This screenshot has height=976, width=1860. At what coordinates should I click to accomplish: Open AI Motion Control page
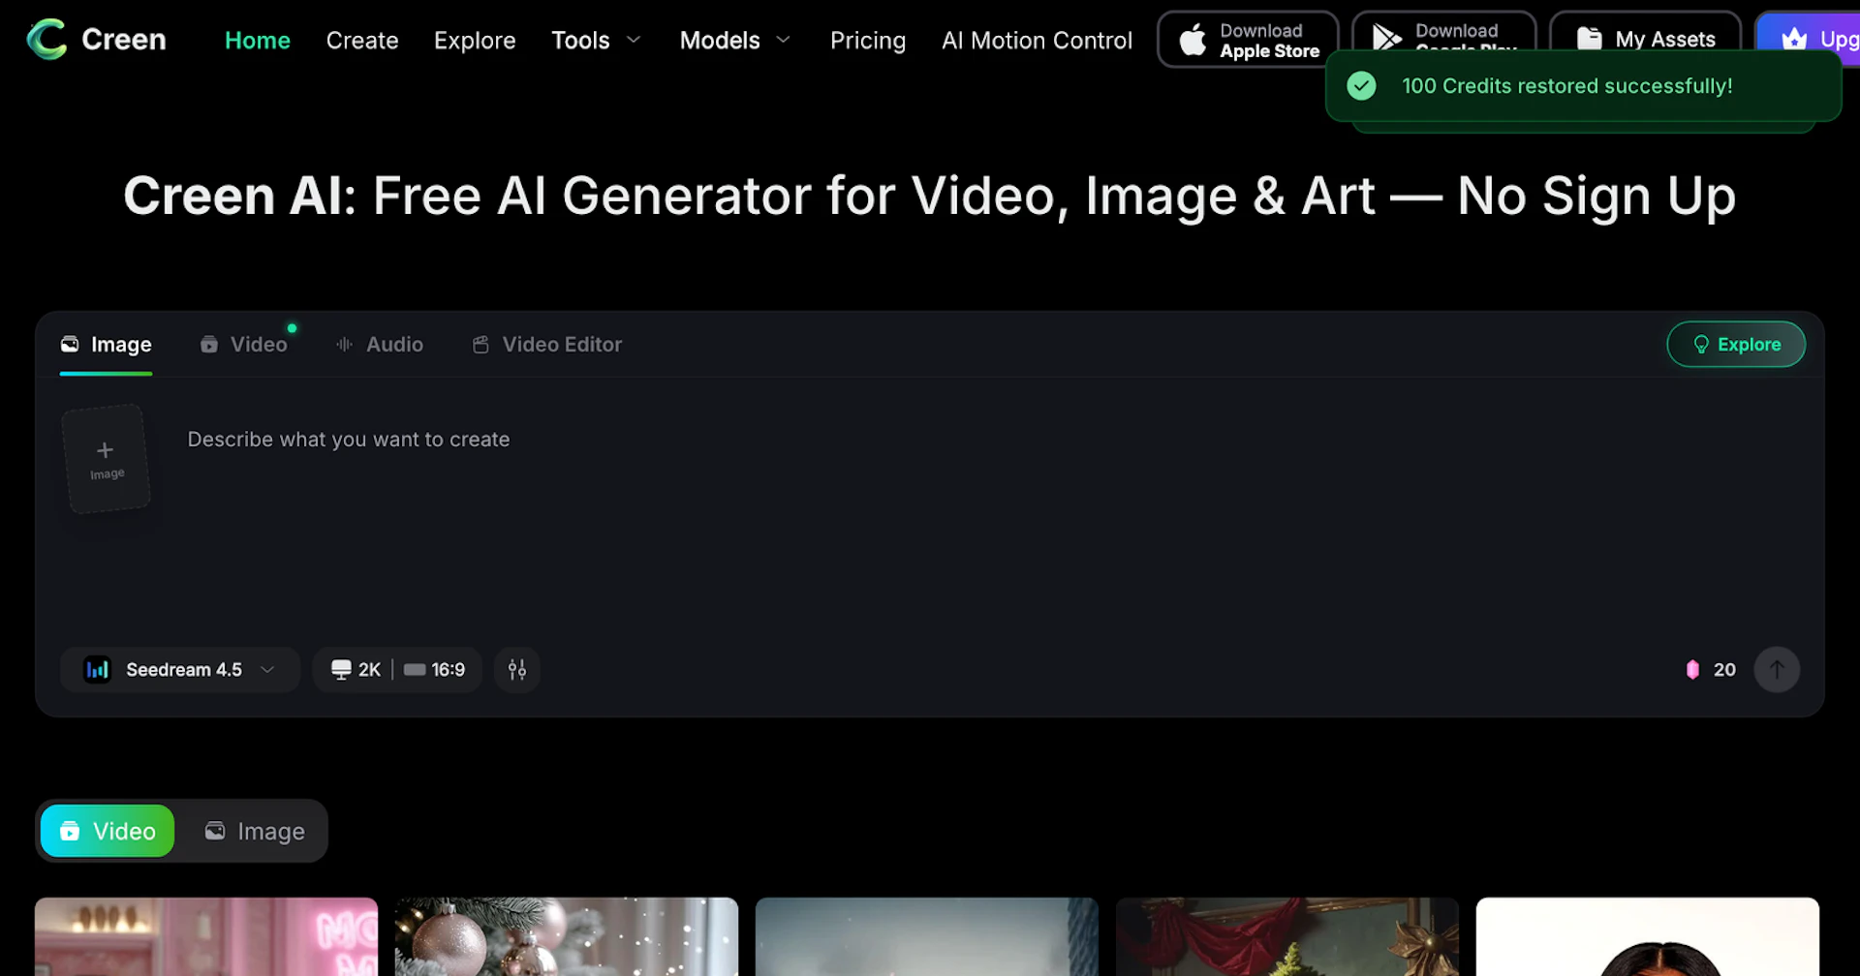click(x=1037, y=41)
